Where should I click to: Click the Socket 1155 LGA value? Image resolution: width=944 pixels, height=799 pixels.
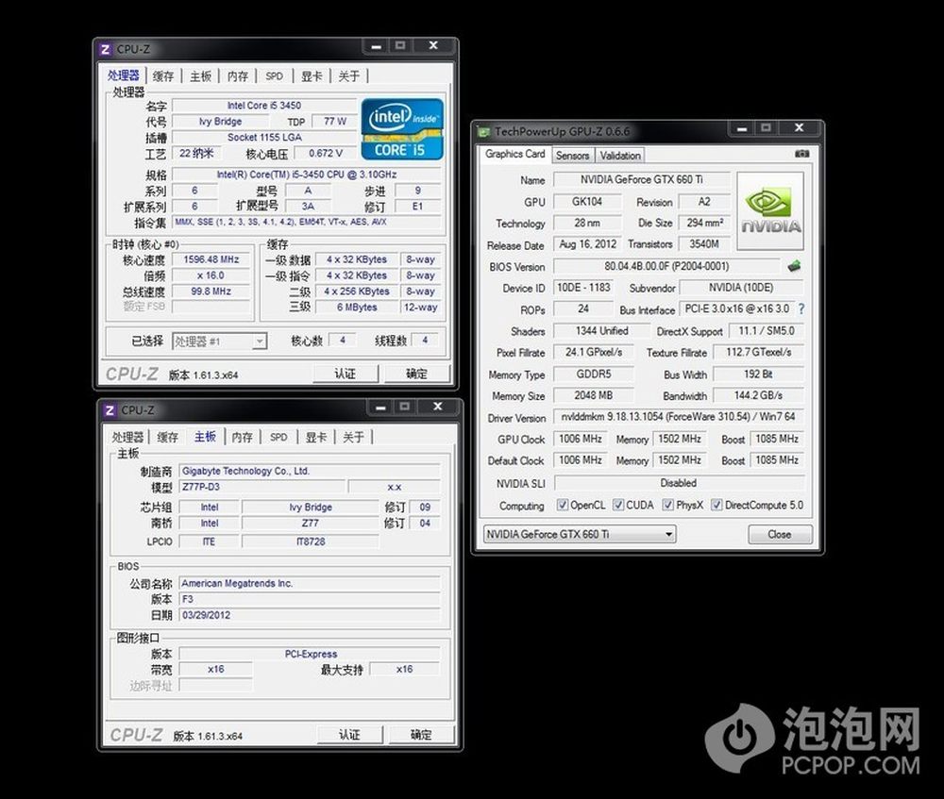(264, 137)
